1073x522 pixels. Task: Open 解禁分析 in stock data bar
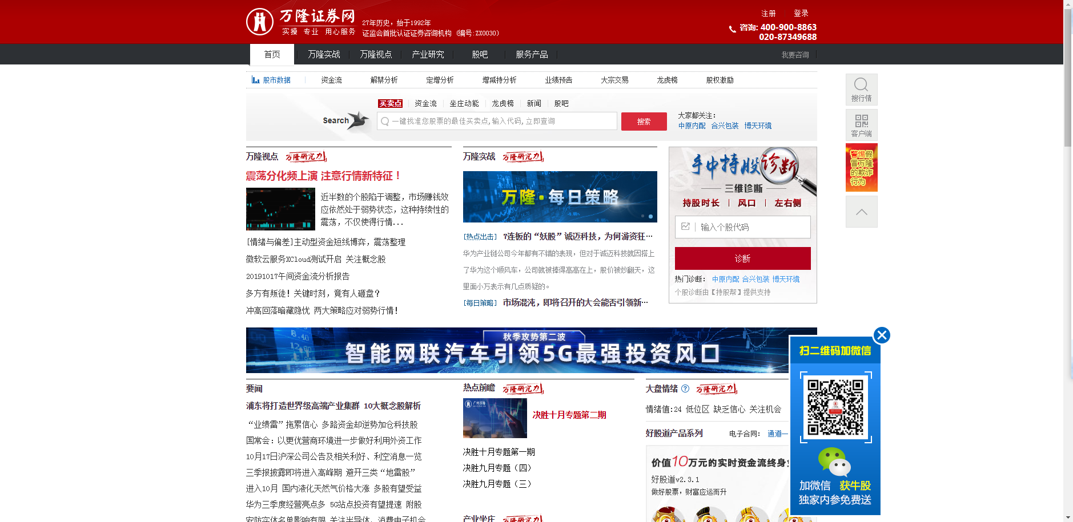pyautogui.click(x=384, y=80)
